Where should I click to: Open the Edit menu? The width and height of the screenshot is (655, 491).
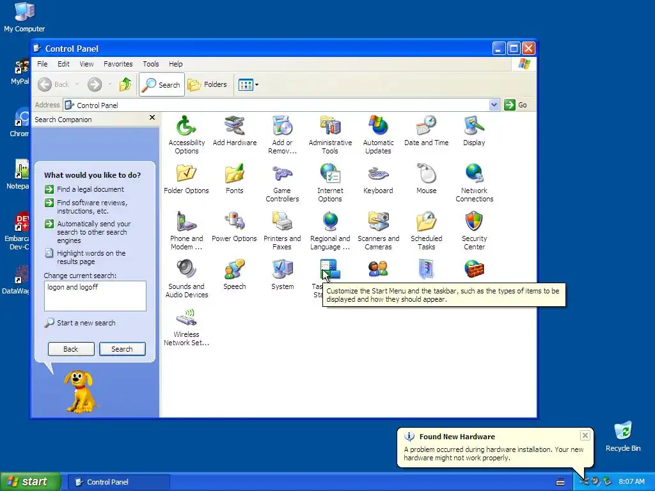(x=63, y=64)
